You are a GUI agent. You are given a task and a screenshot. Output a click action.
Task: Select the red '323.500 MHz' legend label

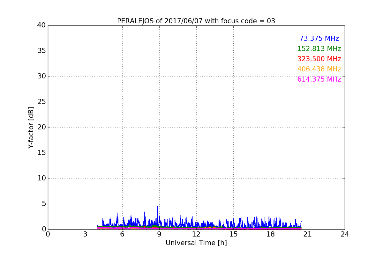pos(319,59)
